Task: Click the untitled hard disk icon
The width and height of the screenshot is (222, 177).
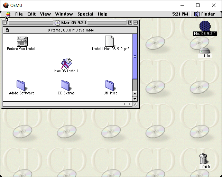Action: (x=205, y=50)
